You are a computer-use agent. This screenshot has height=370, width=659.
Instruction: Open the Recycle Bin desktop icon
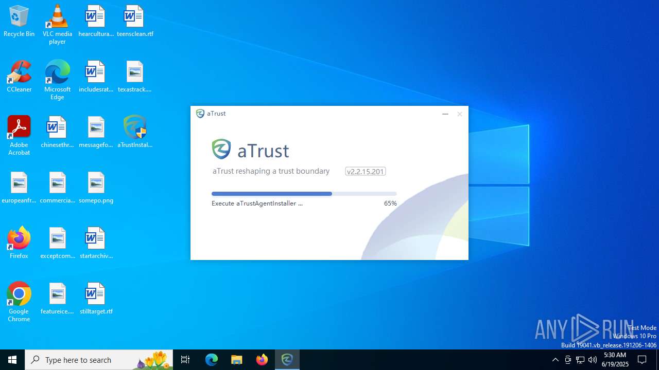click(x=19, y=22)
